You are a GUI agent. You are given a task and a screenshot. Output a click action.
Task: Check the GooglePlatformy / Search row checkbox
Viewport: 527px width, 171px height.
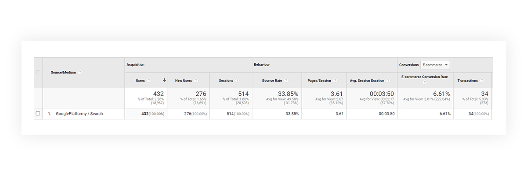pos(38,113)
